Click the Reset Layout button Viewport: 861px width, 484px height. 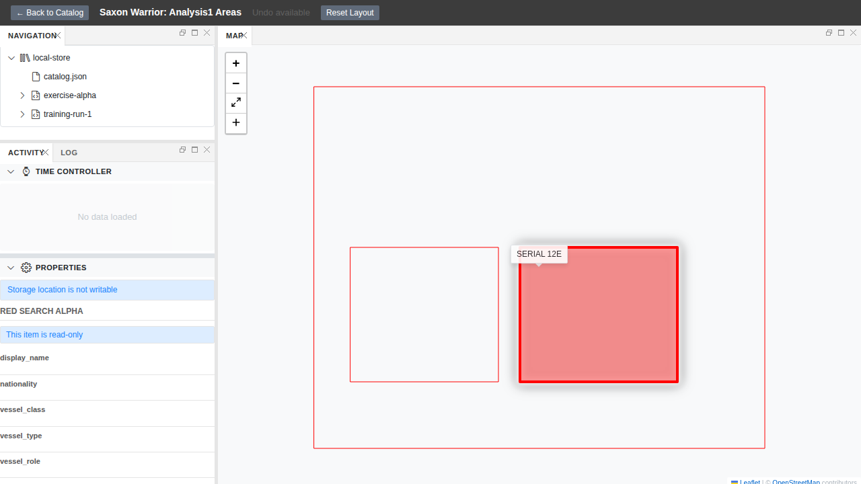350,13
